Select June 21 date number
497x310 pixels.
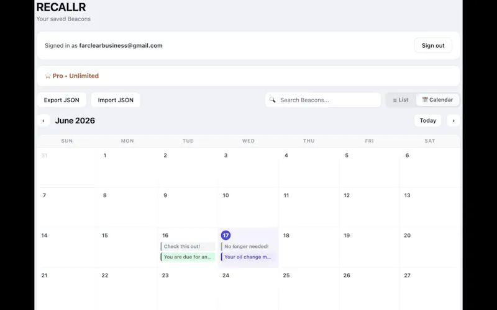tap(44, 275)
